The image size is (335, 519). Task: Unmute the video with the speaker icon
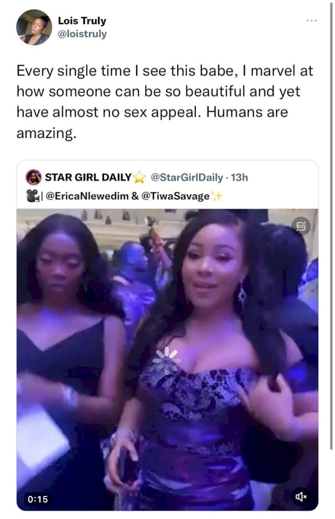click(x=301, y=497)
